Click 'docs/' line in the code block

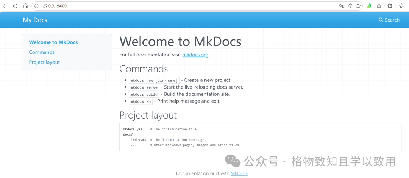(128, 134)
